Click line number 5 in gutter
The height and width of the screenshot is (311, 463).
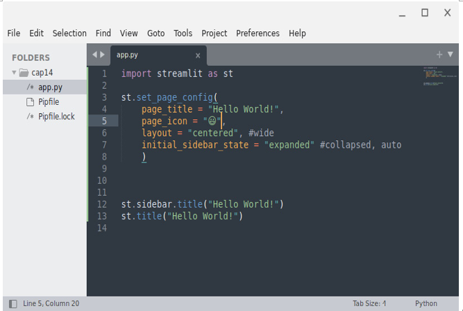click(104, 121)
